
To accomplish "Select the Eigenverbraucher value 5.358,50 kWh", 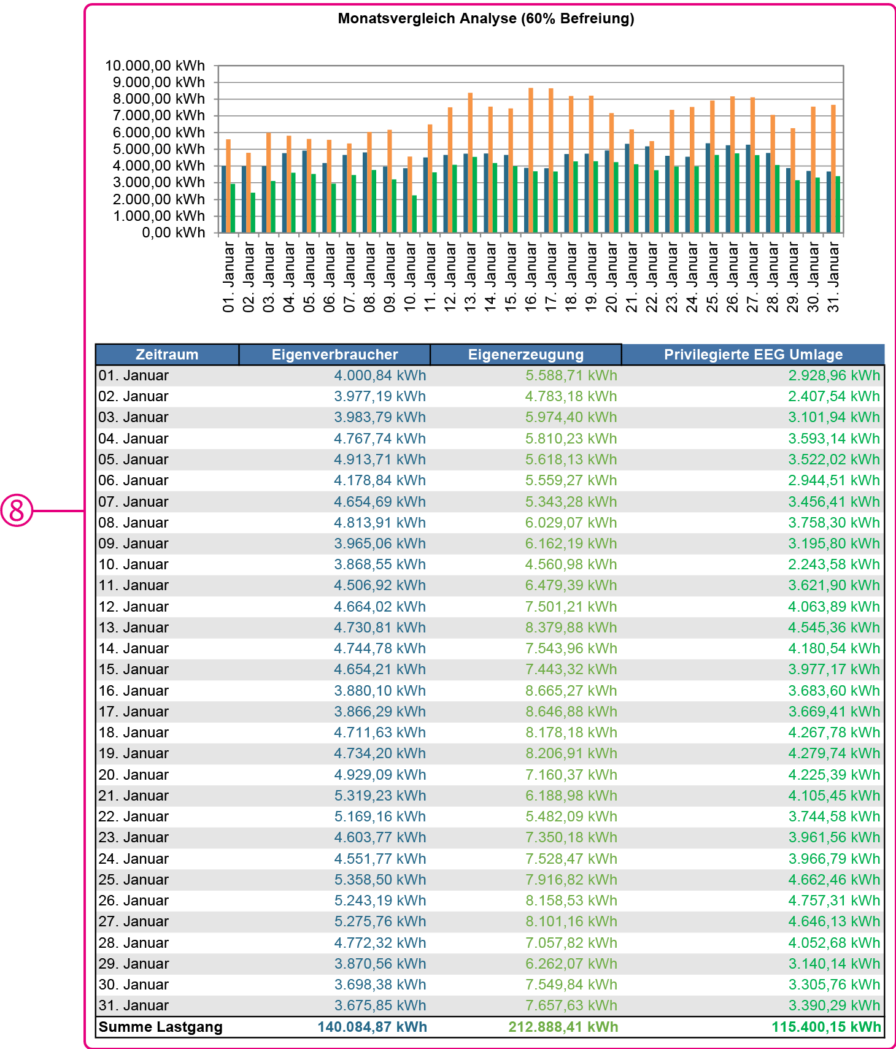I will [380, 880].
